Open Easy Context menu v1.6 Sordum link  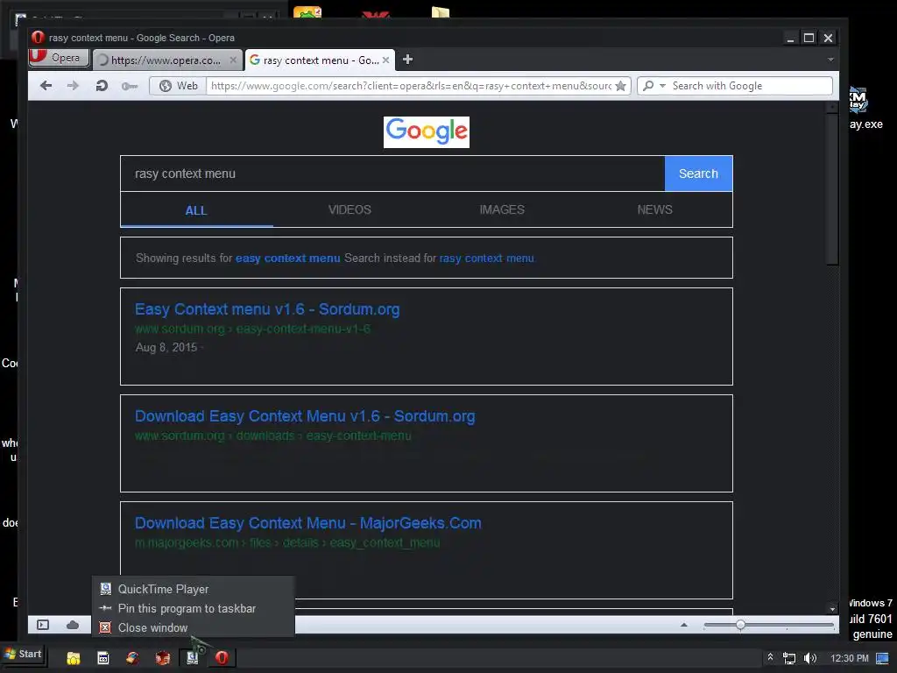point(267,309)
